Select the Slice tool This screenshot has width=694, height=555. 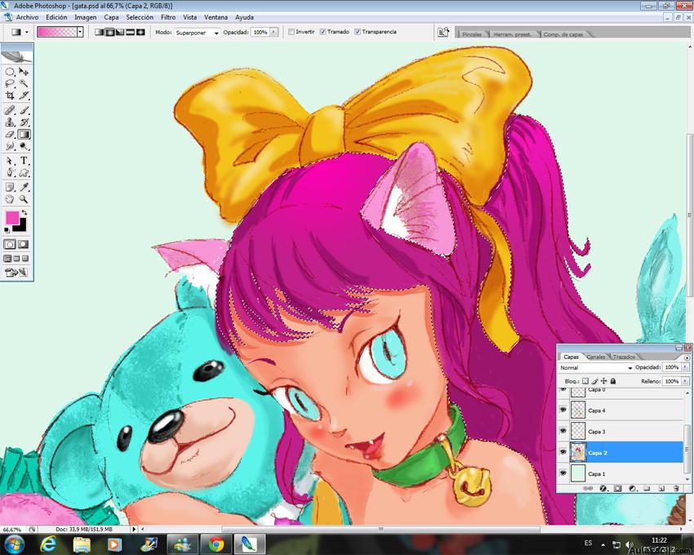(x=24, y=95)
